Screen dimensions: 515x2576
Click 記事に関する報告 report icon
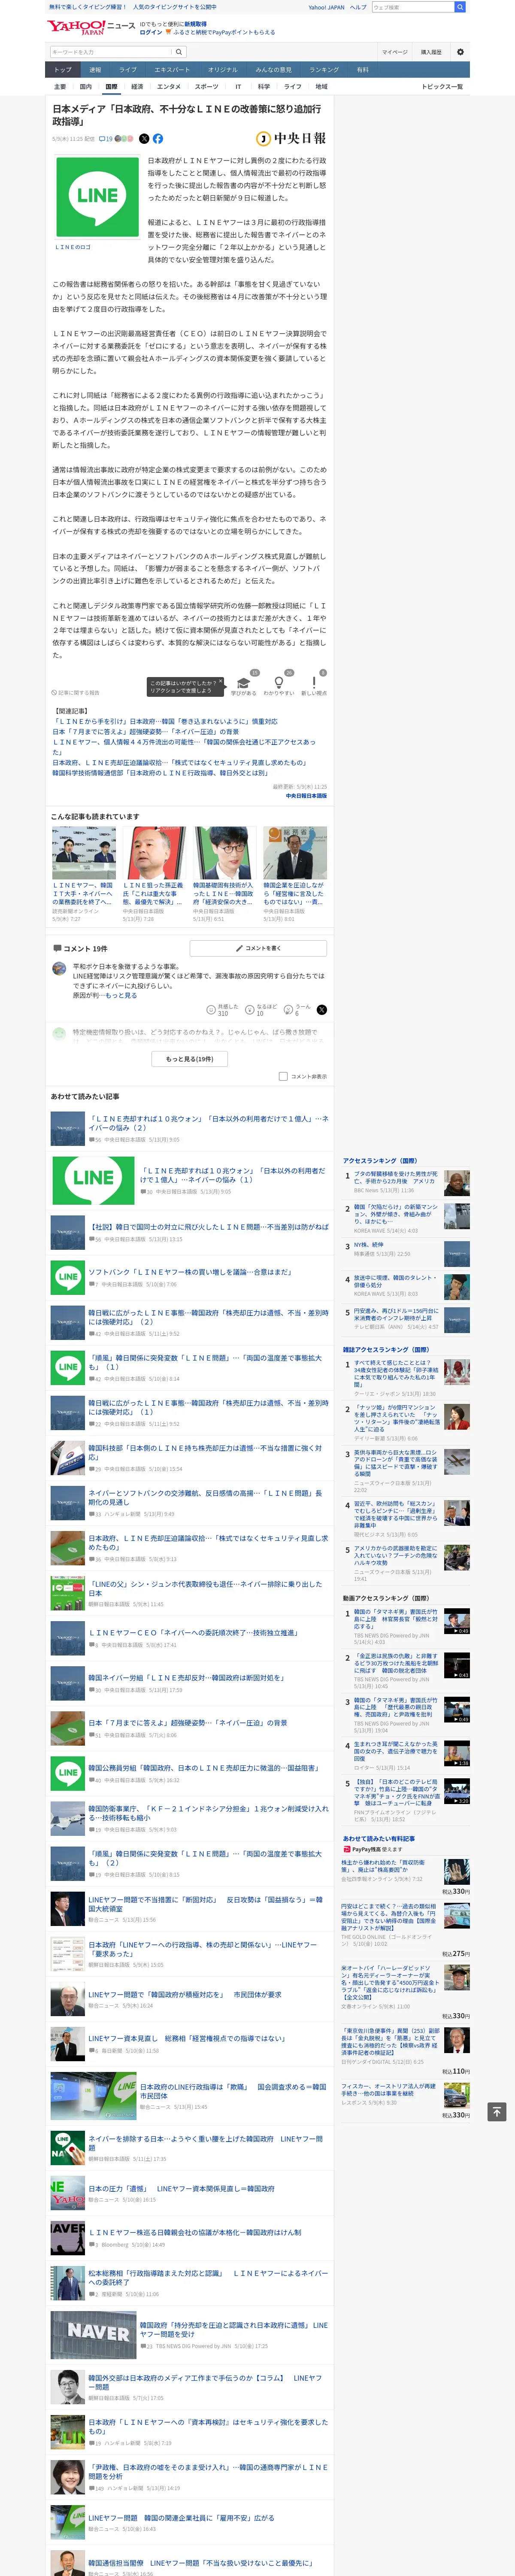pyautogui.click(x=76, y=692)
